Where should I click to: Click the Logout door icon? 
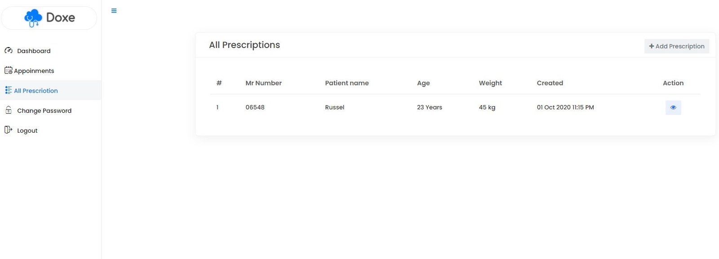click(8, 130)
